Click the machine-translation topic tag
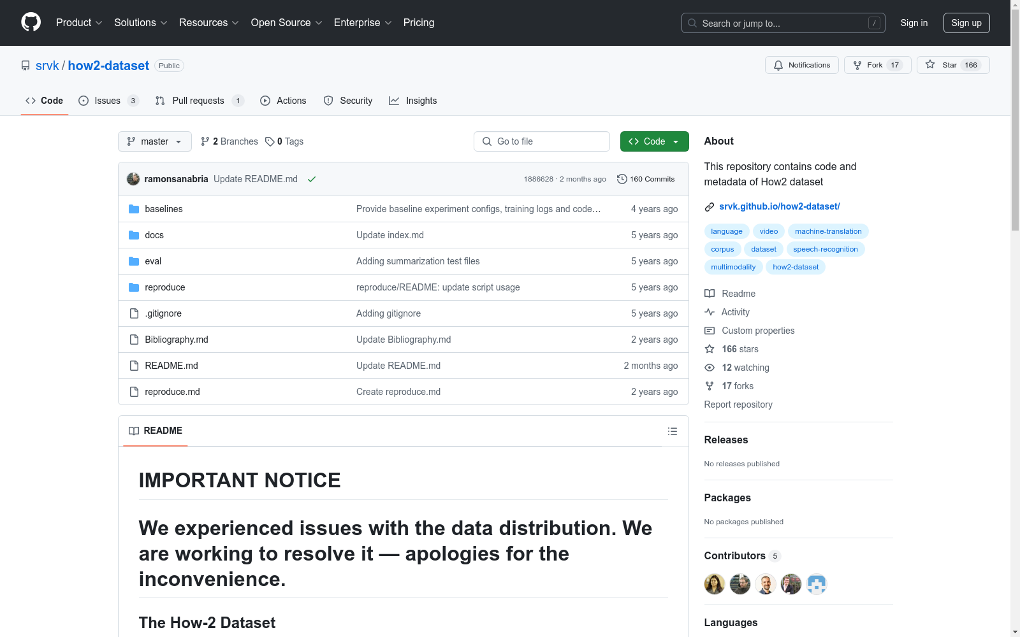Viewport: 1020px width, 637px height. click(x=828, y=231)
